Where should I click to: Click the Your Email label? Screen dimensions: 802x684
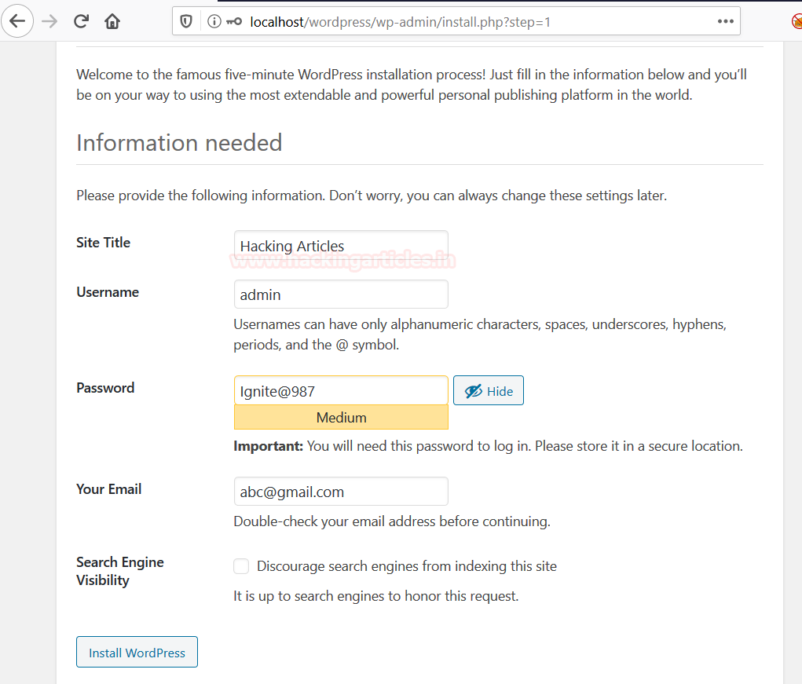109,488
